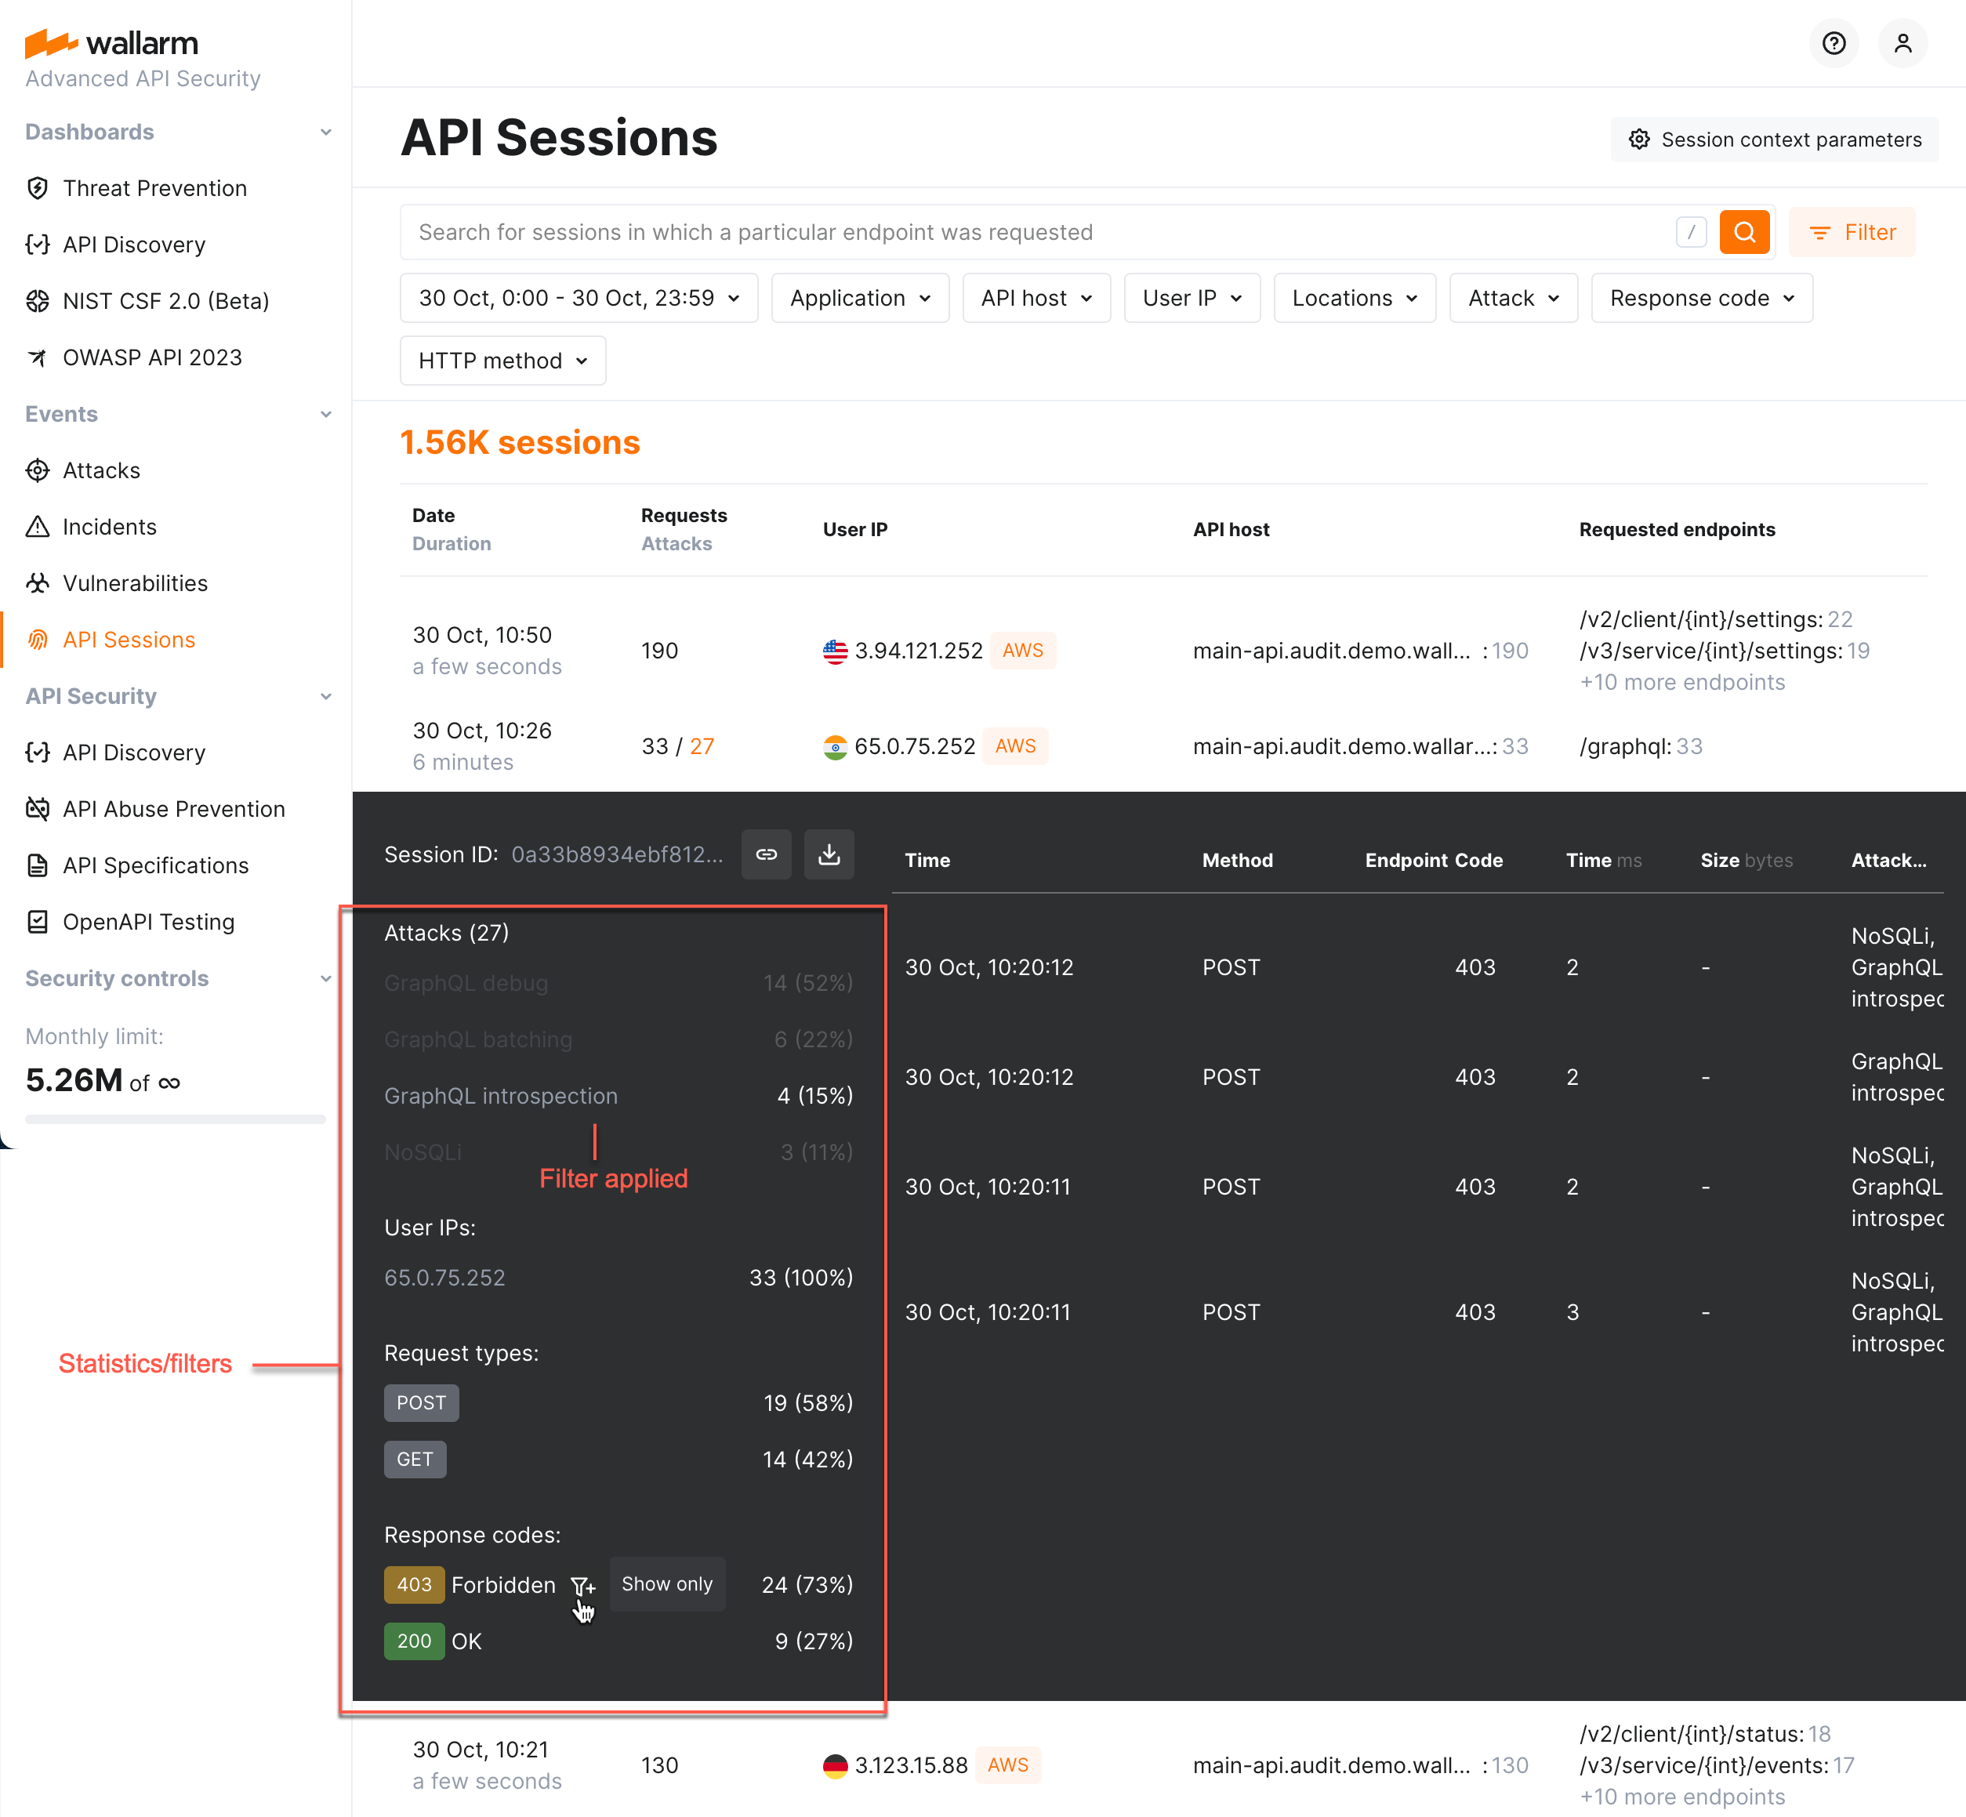
Task: Download session data via download icon
Action: click(x=829, y=854)
